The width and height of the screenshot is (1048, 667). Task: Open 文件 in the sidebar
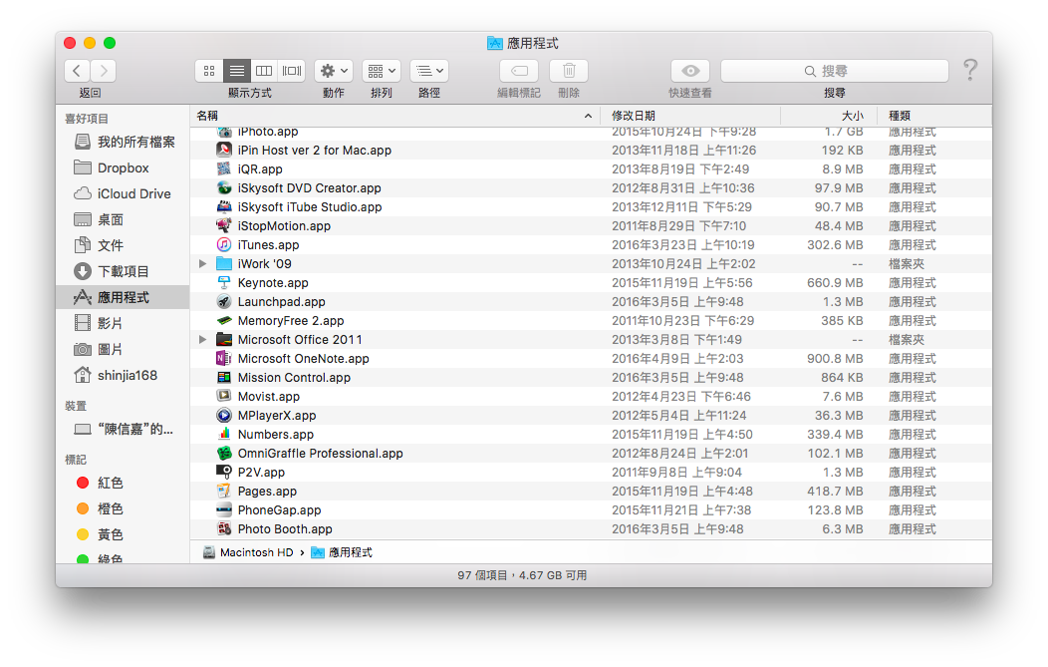point(123,245)
